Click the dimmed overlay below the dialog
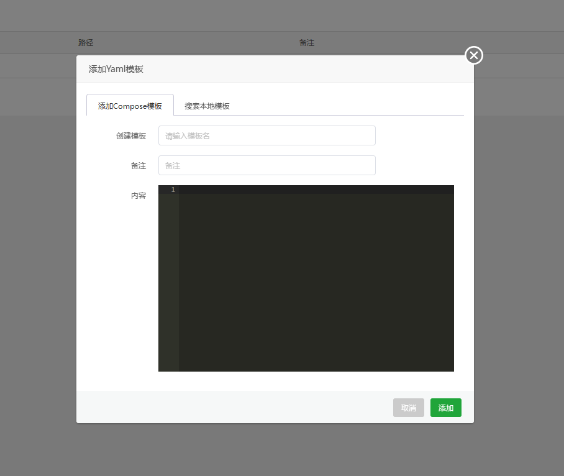 (280, 451)
